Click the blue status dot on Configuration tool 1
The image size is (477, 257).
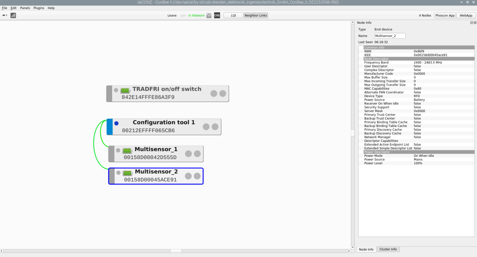pyautogui.click(x=116, y=123)
